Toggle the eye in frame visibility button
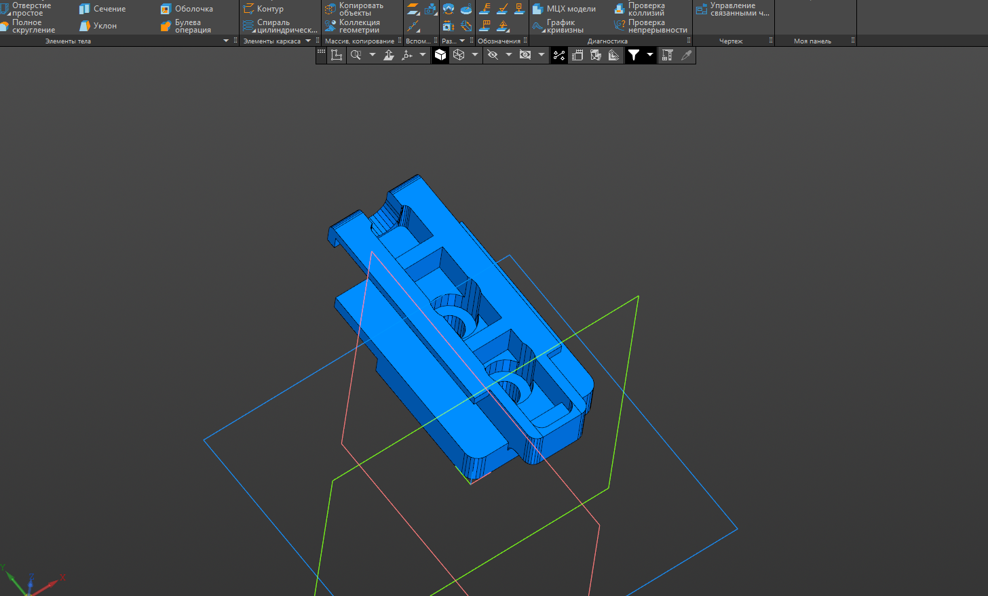Viewport: 988px width, 596px height. (x=525, y=55)
